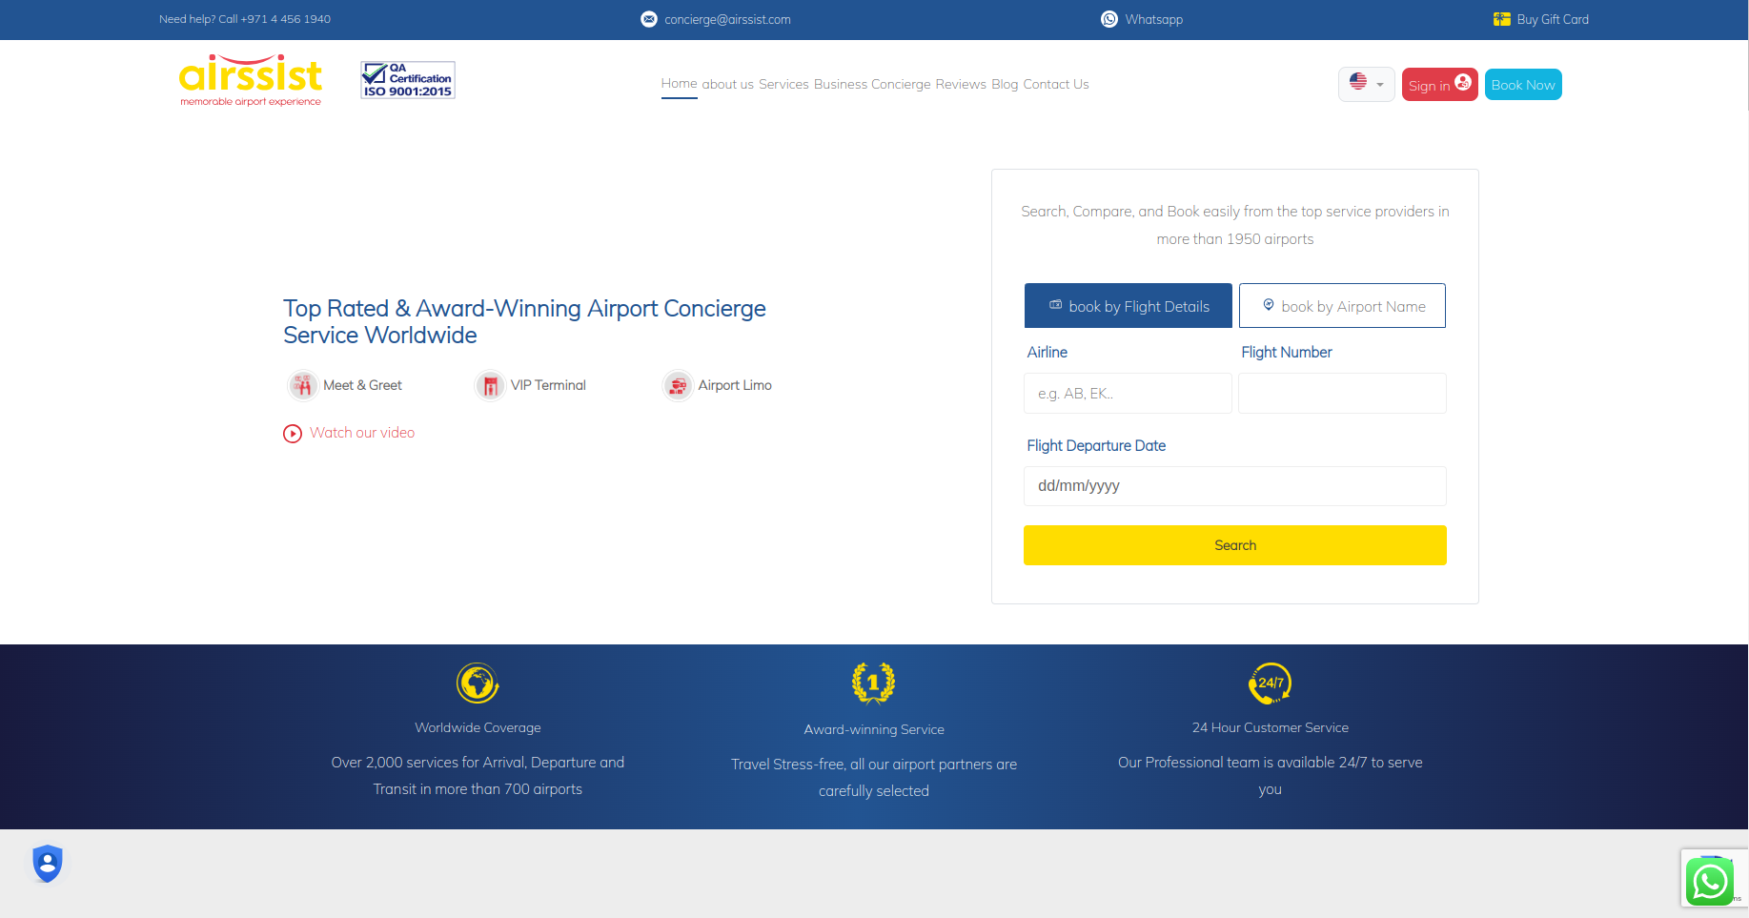Play the Watch our video link
The width and height of the screenshot is (1749, 918).
point(350,433)
